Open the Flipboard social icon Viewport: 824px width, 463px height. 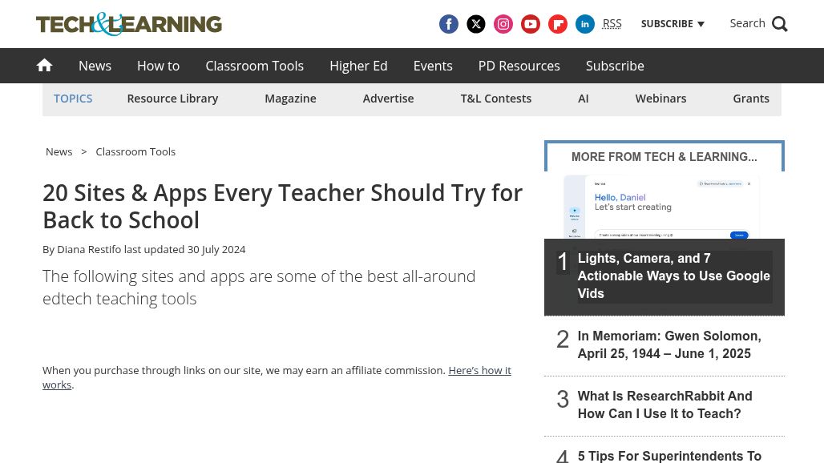click(x=558, y=24)
